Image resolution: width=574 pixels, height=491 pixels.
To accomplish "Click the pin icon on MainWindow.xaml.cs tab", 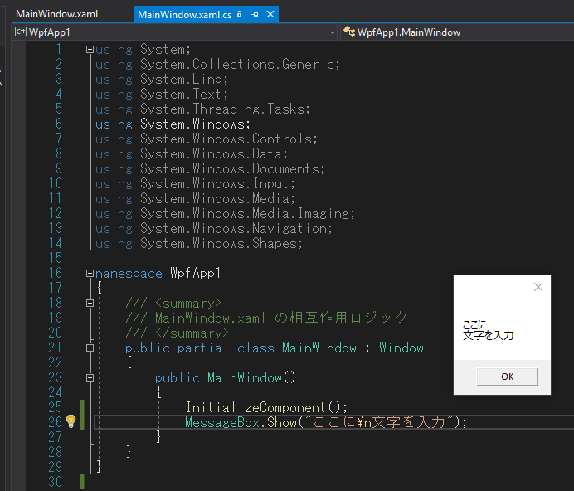I will click(255, 14).
